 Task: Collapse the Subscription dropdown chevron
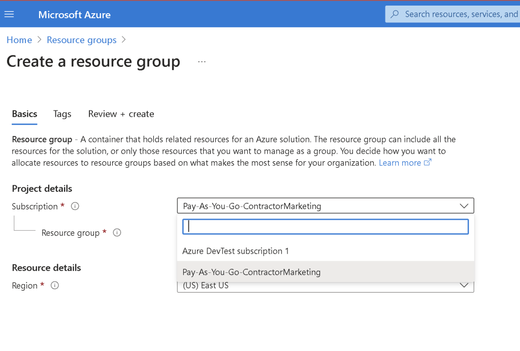(464, 206)
